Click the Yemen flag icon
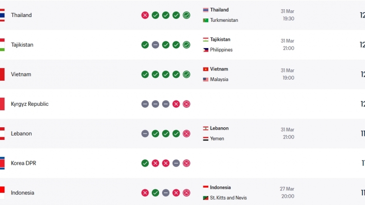365x205 pixels. click(x=206, y=139)
